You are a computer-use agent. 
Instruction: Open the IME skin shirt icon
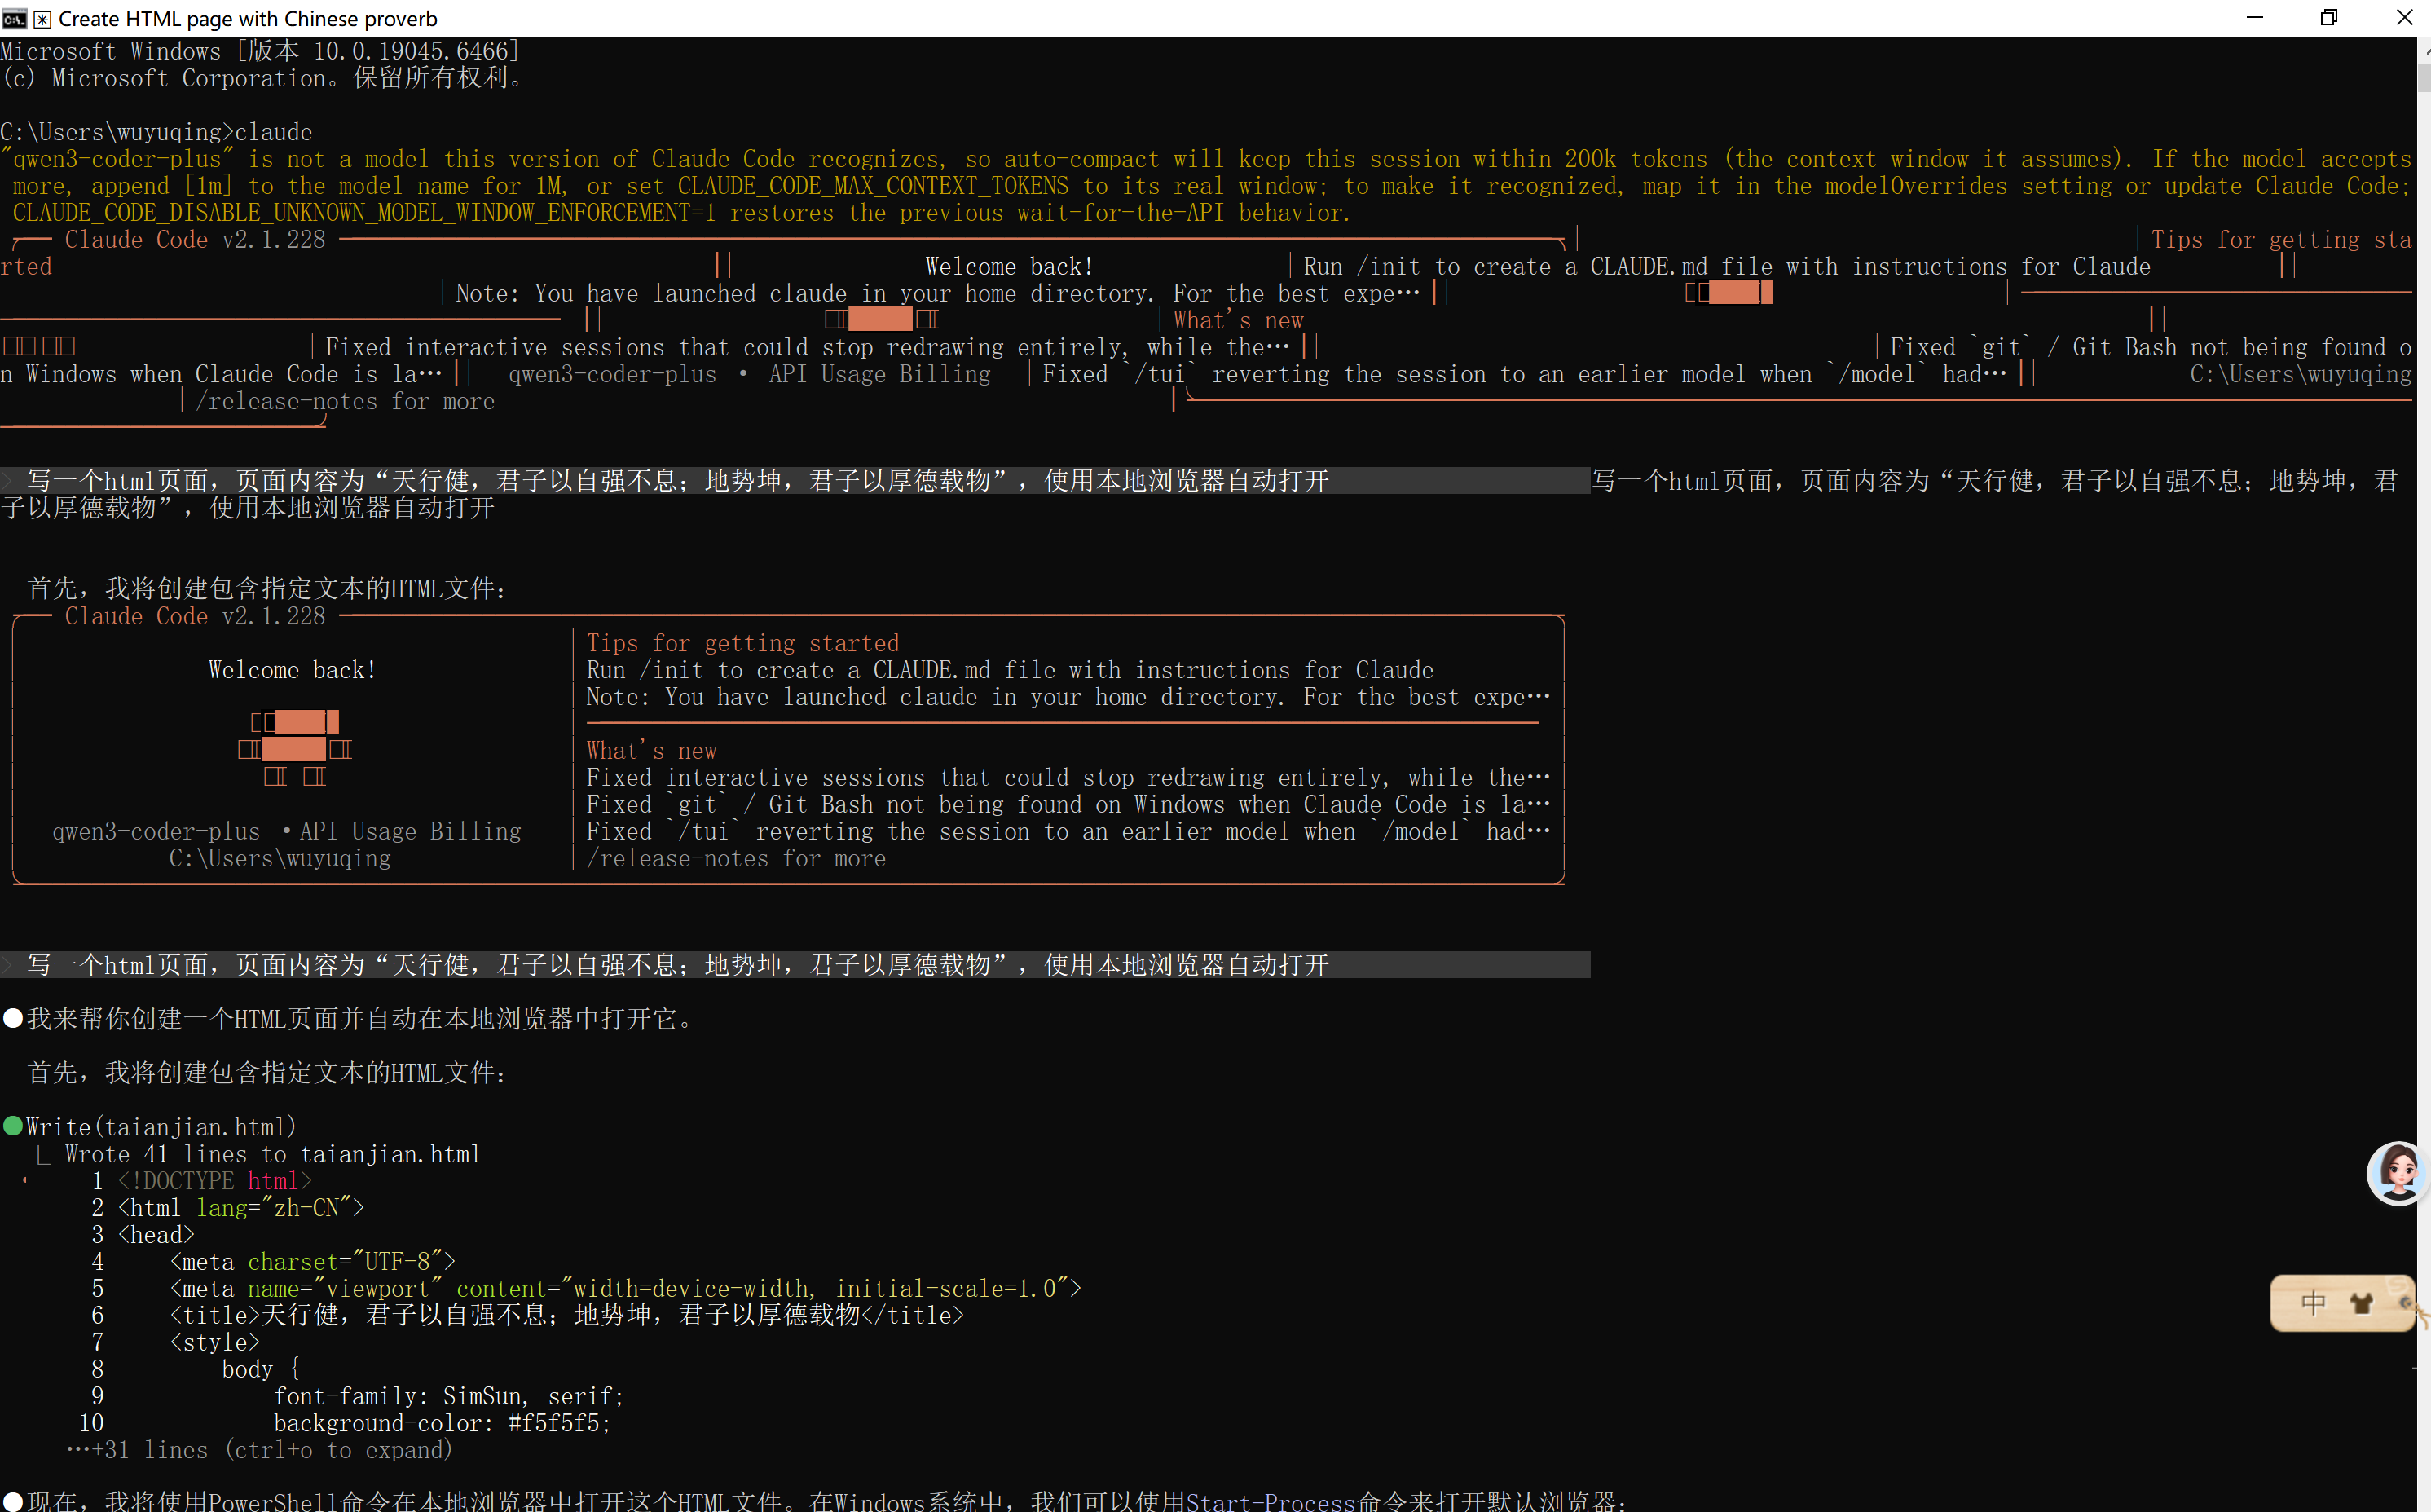pyautogui.click(x=2361, y=1302)
